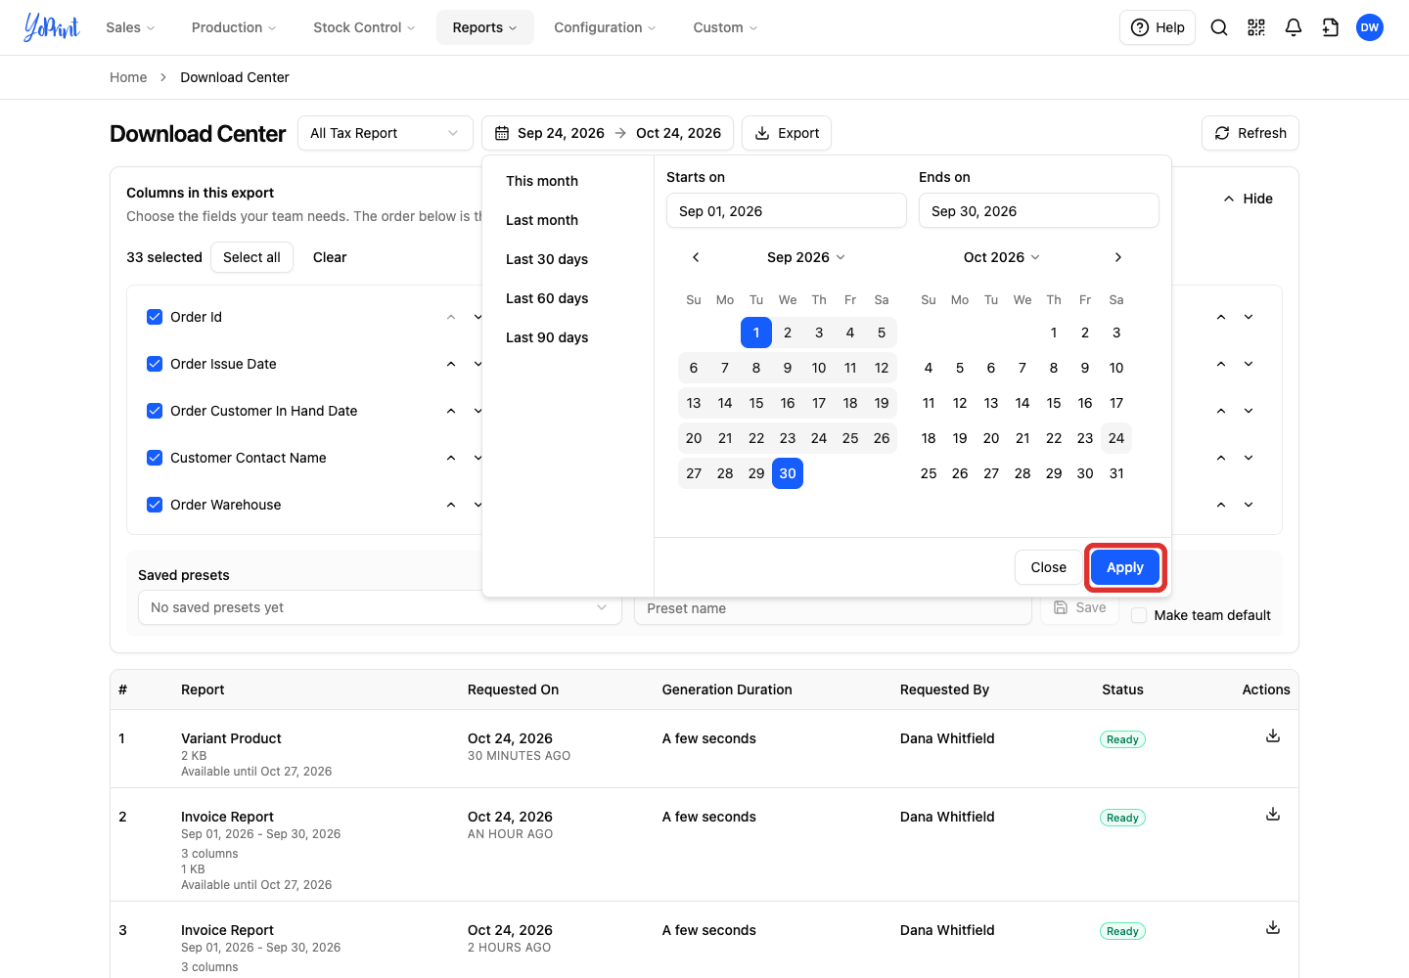The image size is (1409, 978).
Task: Click the Starts on date field
Action: (787, 211)
